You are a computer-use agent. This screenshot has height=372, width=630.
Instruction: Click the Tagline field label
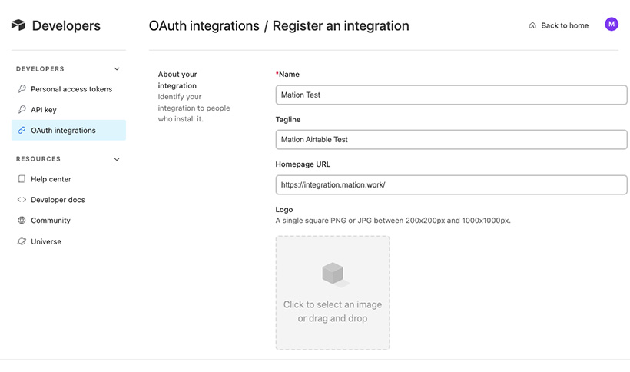[288, 119]
